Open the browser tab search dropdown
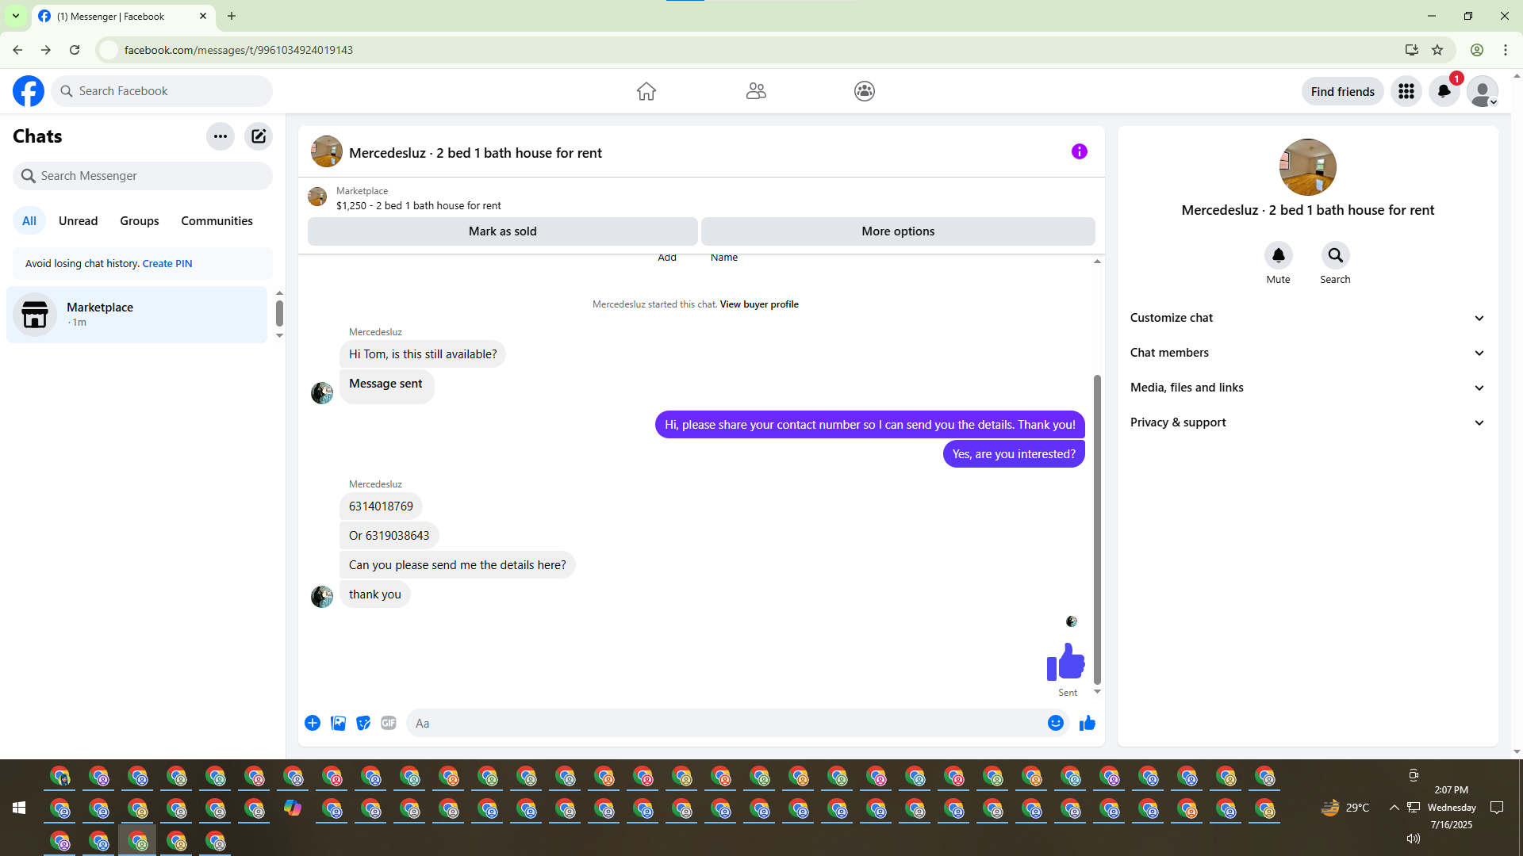This screenshot has width=1523, height=856. pos(16,16)
